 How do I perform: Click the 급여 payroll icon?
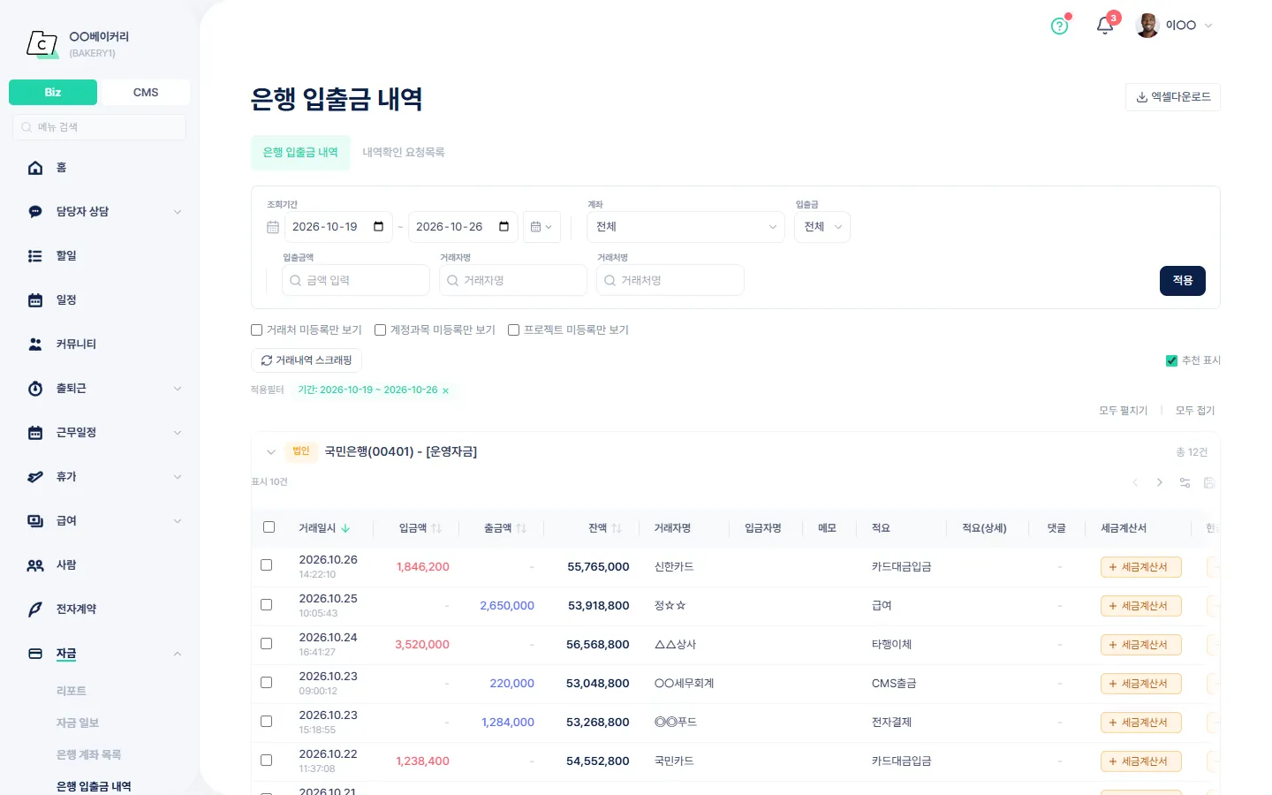pyautogui.click(x=35, y=521)
